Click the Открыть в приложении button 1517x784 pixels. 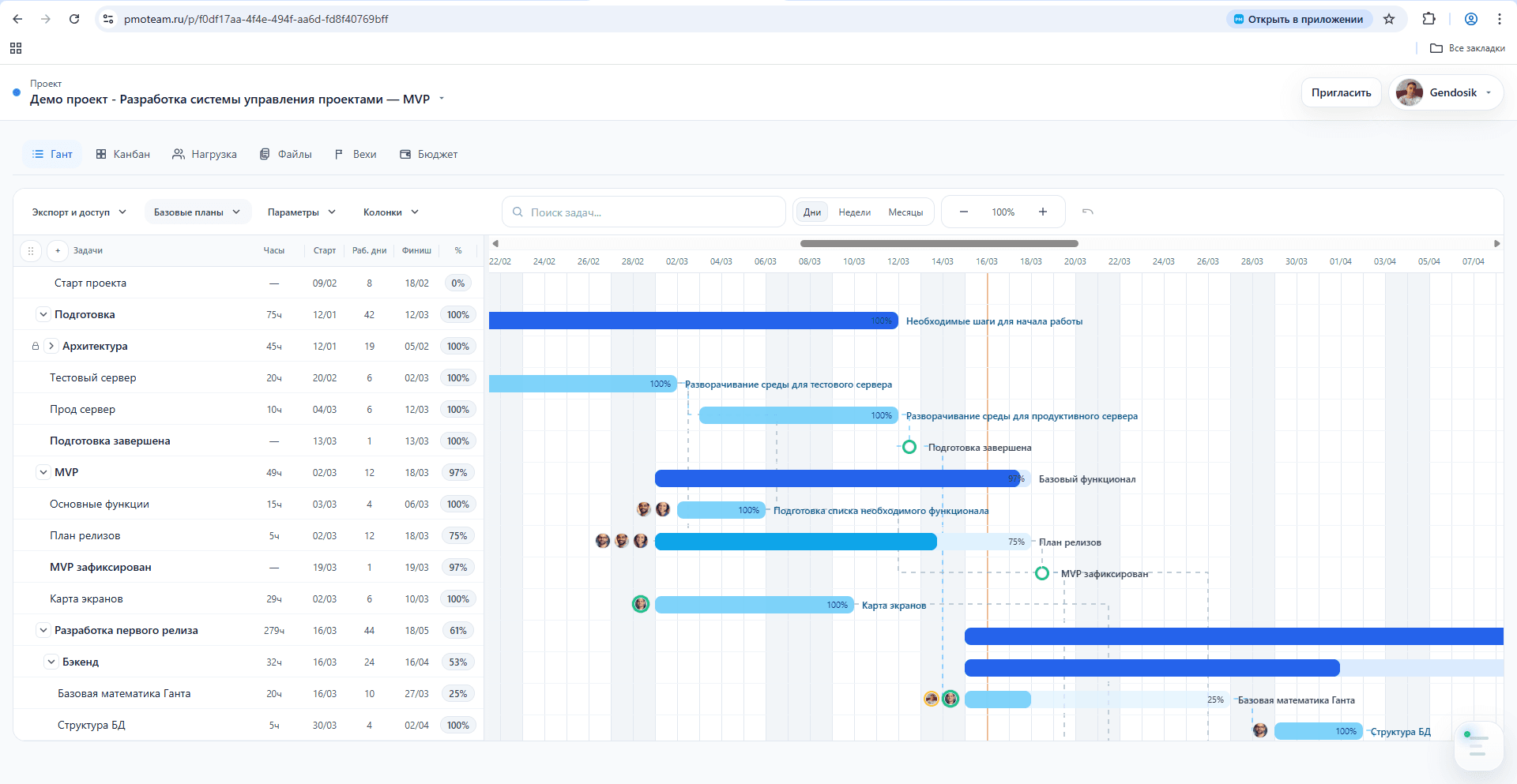[1298, 19]
